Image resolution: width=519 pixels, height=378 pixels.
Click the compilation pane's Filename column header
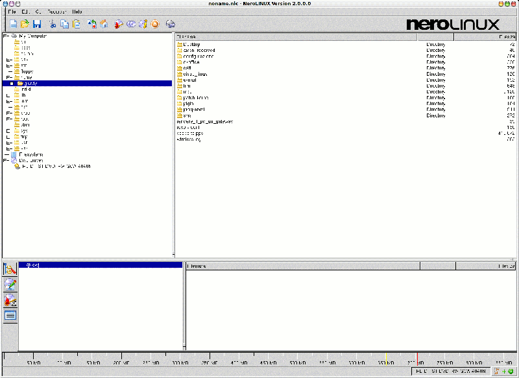303,266
